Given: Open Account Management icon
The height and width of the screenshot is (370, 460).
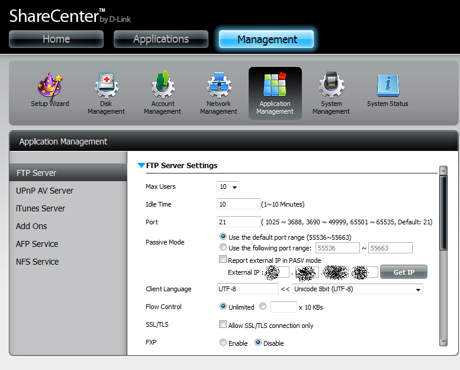Looking at the screenshot, I should click(163, 94).
